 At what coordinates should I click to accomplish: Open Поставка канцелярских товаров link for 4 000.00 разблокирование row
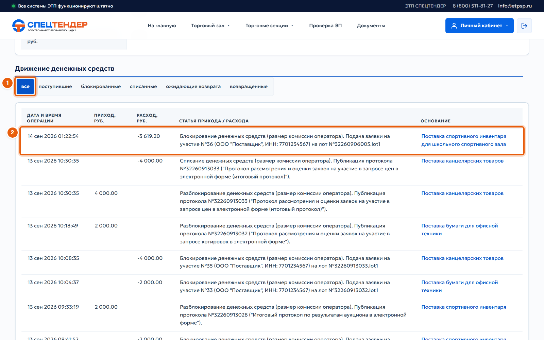click(462, 193)
